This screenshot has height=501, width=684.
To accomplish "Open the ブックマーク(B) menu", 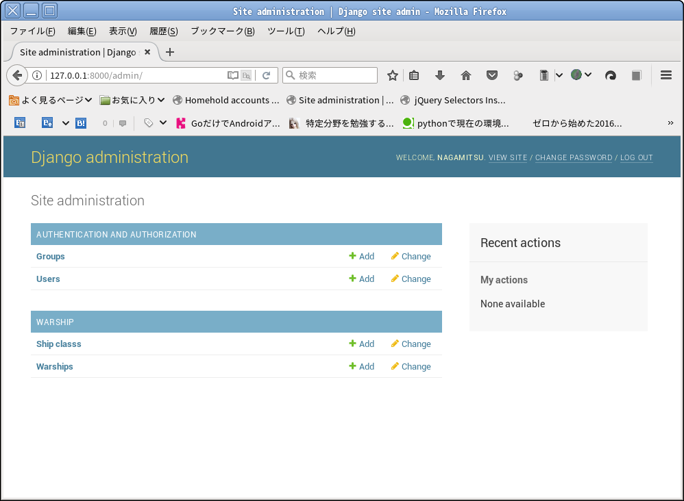I will 223,31.
